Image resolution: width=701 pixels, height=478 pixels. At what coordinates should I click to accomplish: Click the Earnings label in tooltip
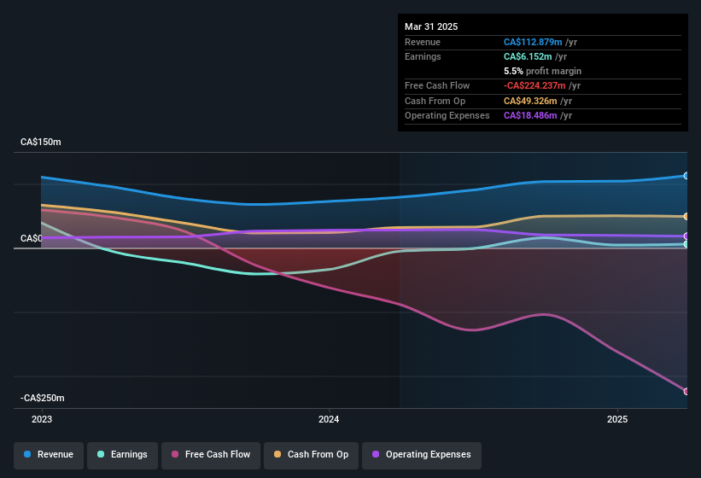tap(423, 56)
